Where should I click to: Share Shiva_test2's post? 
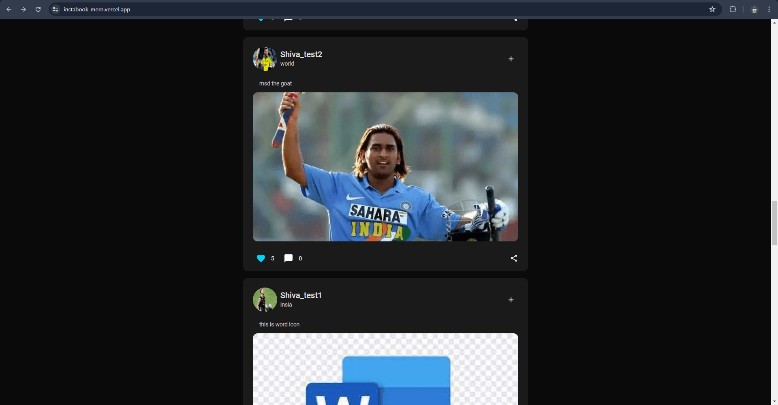[x=513, y=258]
